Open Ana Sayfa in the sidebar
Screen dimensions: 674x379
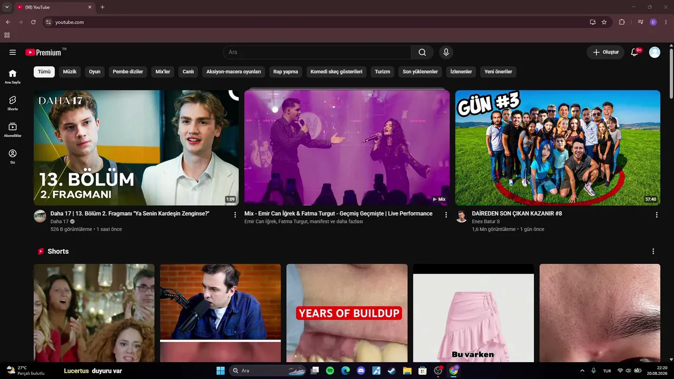13,76
